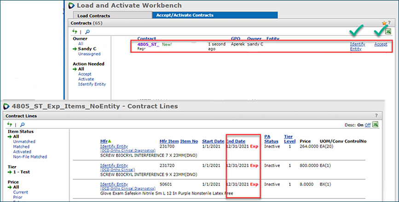
Task: Open the 4805_ST_ contract link
Action: [x=148, y=44]
